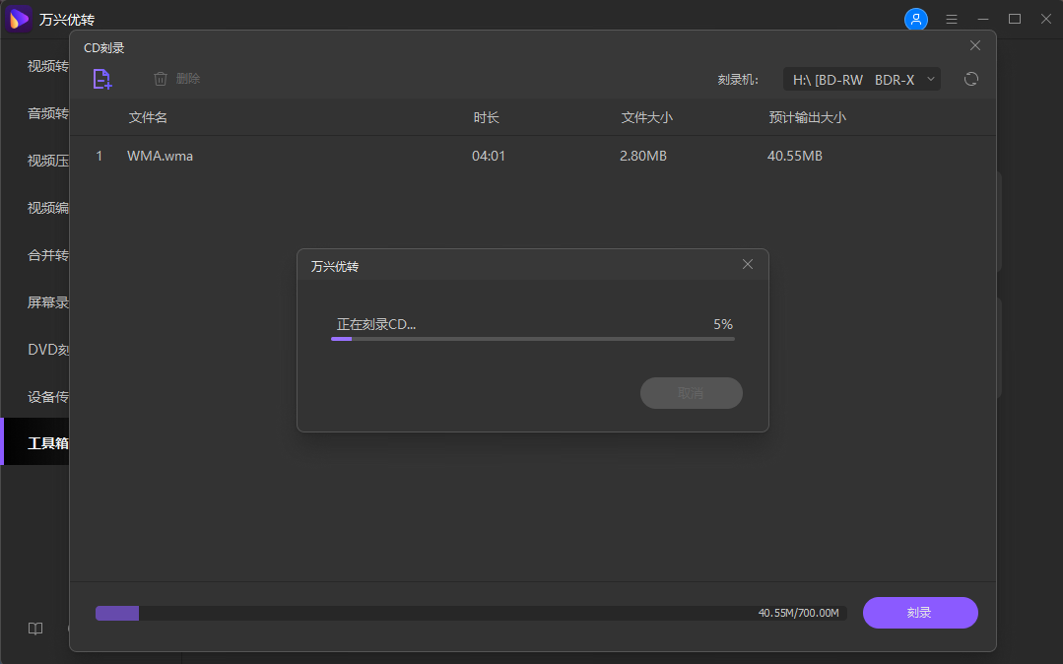Open the 视频压缩 sidebar section

(x=44, y=160)
